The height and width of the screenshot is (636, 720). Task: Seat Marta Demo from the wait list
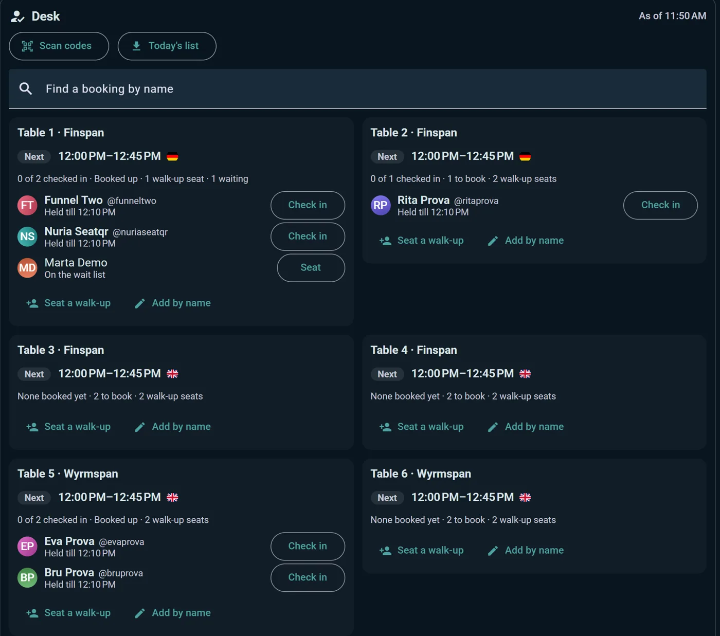[x=311, y=268]
